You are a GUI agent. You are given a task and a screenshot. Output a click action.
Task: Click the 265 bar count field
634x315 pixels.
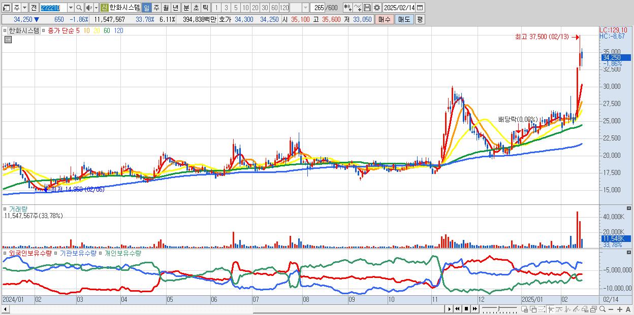point(318,8)
